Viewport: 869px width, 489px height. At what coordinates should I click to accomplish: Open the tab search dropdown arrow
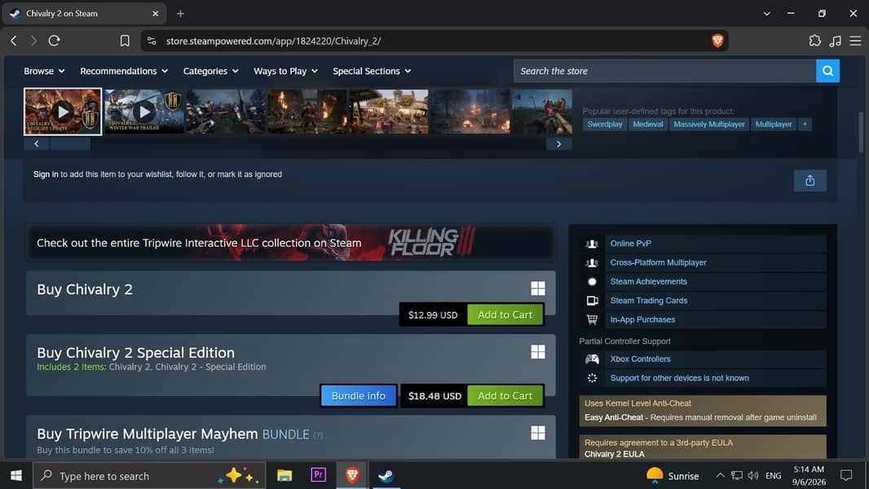point(766,13)
